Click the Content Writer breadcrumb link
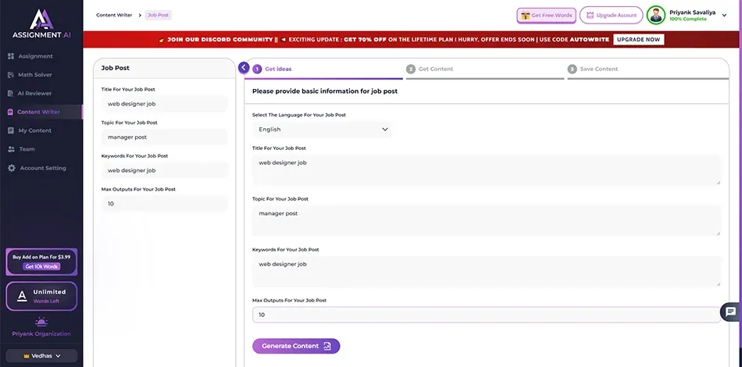This screenshot has width=742, height=367. tap(113, 15)
